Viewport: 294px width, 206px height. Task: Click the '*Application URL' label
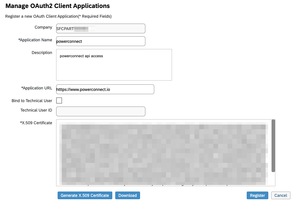pos(37,88)
